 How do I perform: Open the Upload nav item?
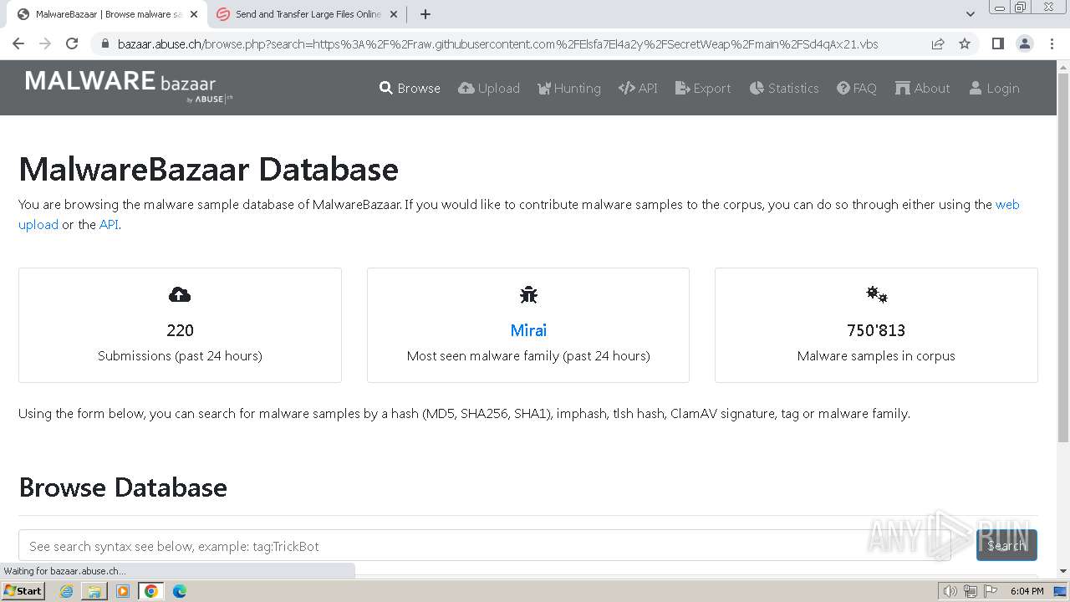(489, 88)
